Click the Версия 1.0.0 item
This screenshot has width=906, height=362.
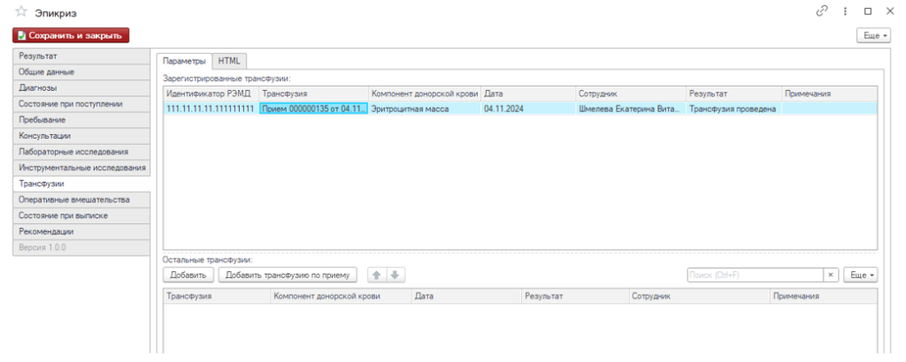[81, 247]
